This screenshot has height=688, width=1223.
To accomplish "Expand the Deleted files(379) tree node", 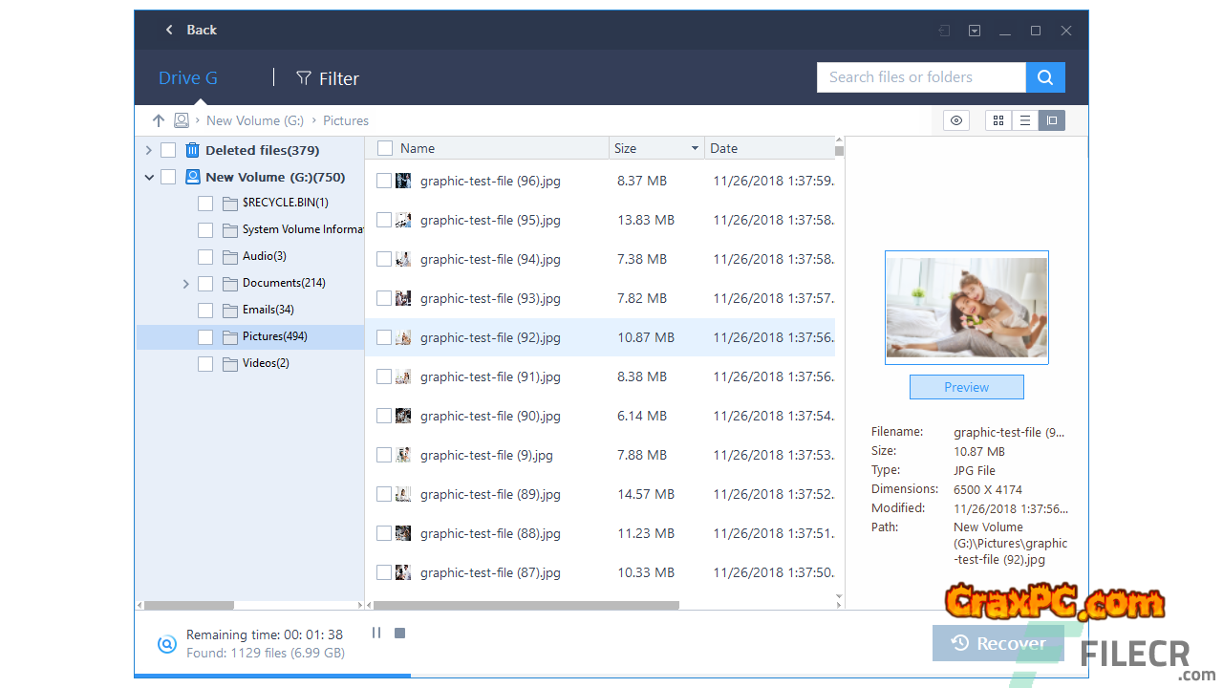I will pyautogui.click(x=149, y=150).
